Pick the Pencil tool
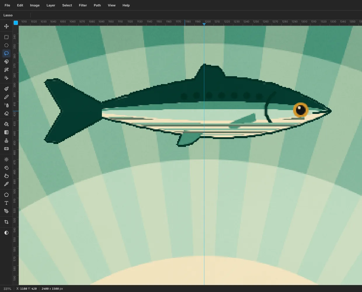Viewport: 362px width, 292px height. (6, 97)
